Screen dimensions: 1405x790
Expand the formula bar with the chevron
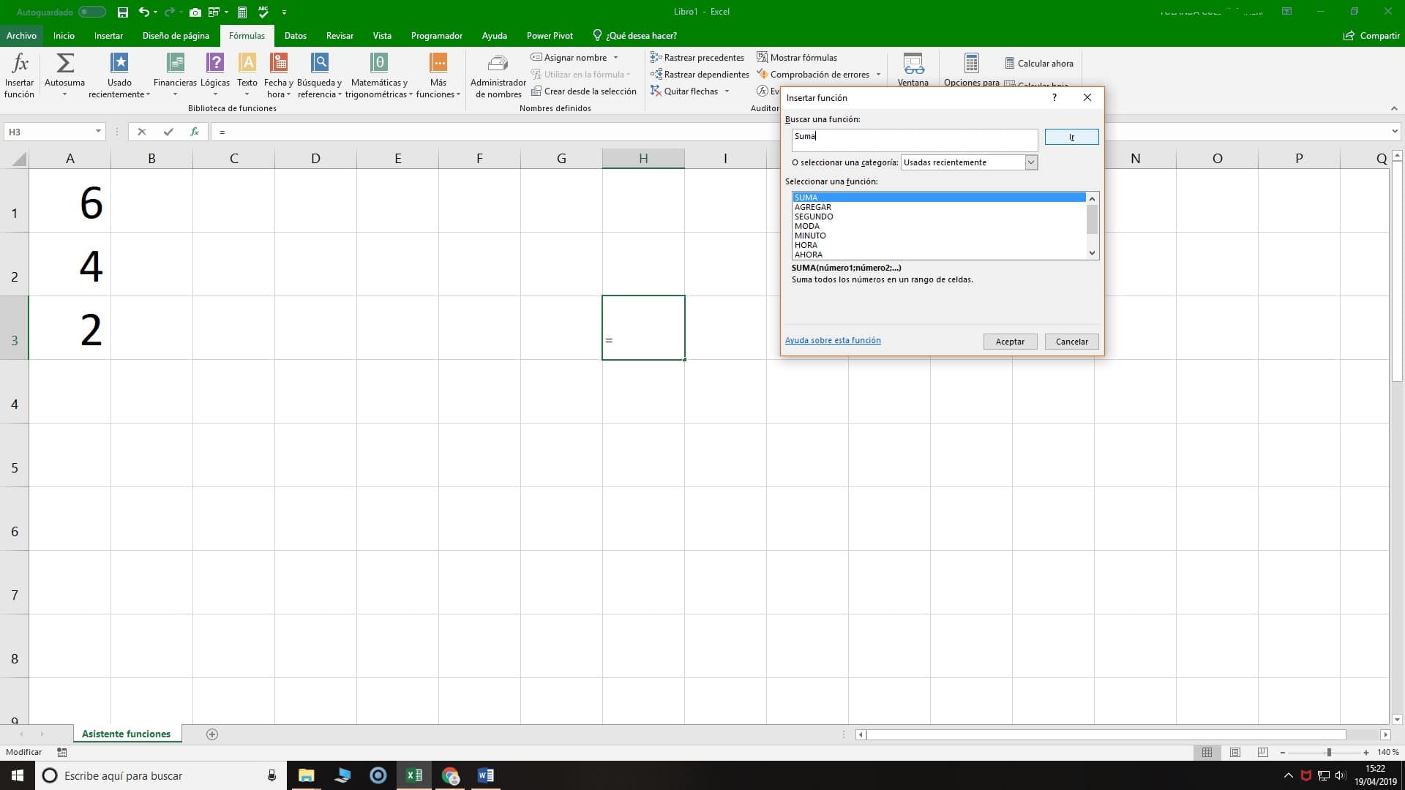coord(1395,132)
